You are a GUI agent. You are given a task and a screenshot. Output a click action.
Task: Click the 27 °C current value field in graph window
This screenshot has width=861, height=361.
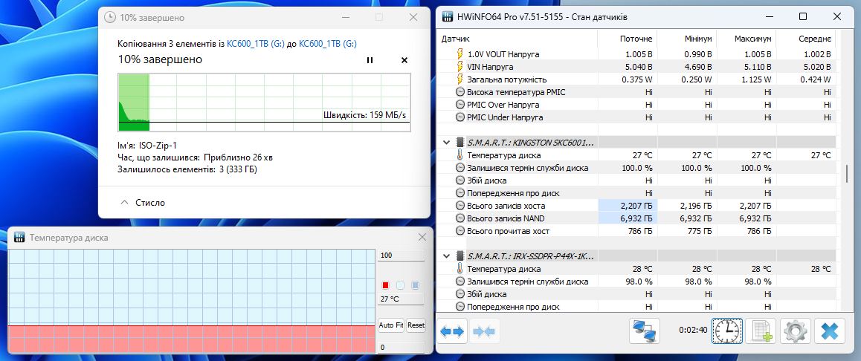point(401,299)
